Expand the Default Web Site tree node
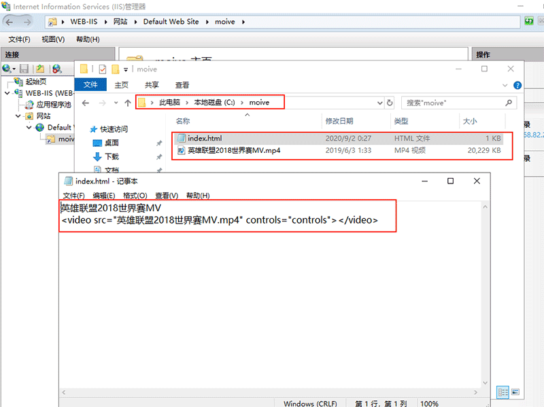544x407 pixels. coord(30,127)
